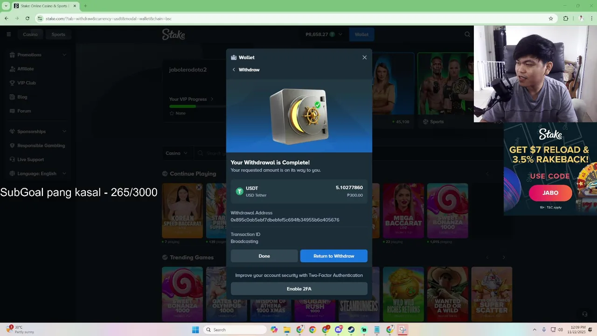Click the Done button
This screenshot has height=336, width=597.
pos(264,256)
